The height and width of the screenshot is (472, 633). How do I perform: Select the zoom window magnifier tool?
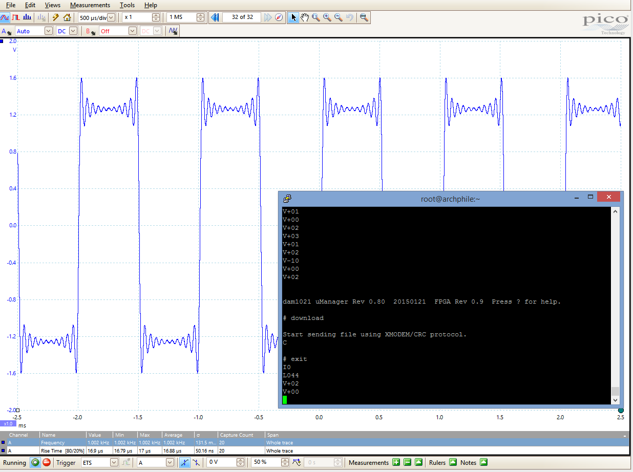[316, 17]
